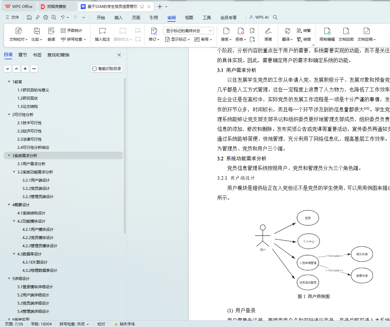Open 文档定稿 finalize document
The width and height of the screenshot is (390, 327).
[366, 35]
